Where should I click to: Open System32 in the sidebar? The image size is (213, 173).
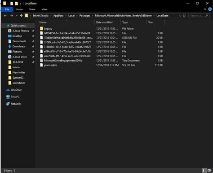[x=18, y=78]
